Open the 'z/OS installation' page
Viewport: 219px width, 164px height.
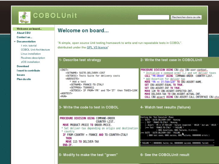30,62
